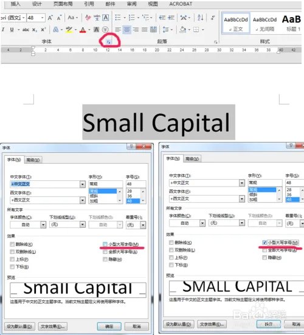Screen dimensions: 304x335
Task: Open the 审阅 ribbon tab
Action: [x=131, y=4]
